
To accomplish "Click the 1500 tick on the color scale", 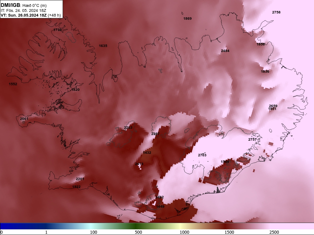I will pos(229,232).
